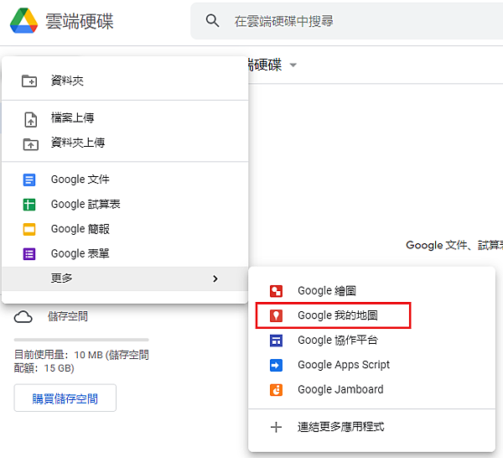503x458 pixels.
Task: Click the Google Apps Script arrow icon
Action: (276, 365)
